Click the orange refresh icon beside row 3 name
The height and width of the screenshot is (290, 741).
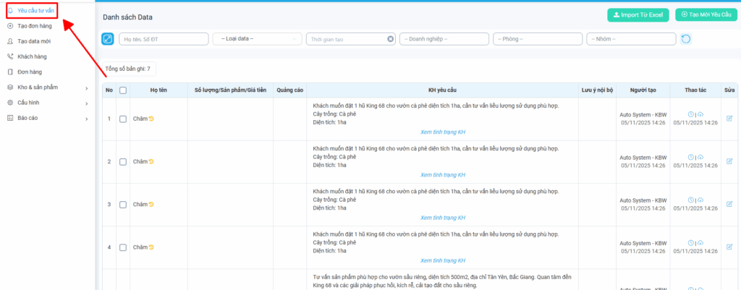pyautogui.click(x=151, y=205)
